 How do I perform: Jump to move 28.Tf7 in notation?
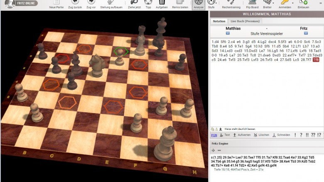(306, 60)
